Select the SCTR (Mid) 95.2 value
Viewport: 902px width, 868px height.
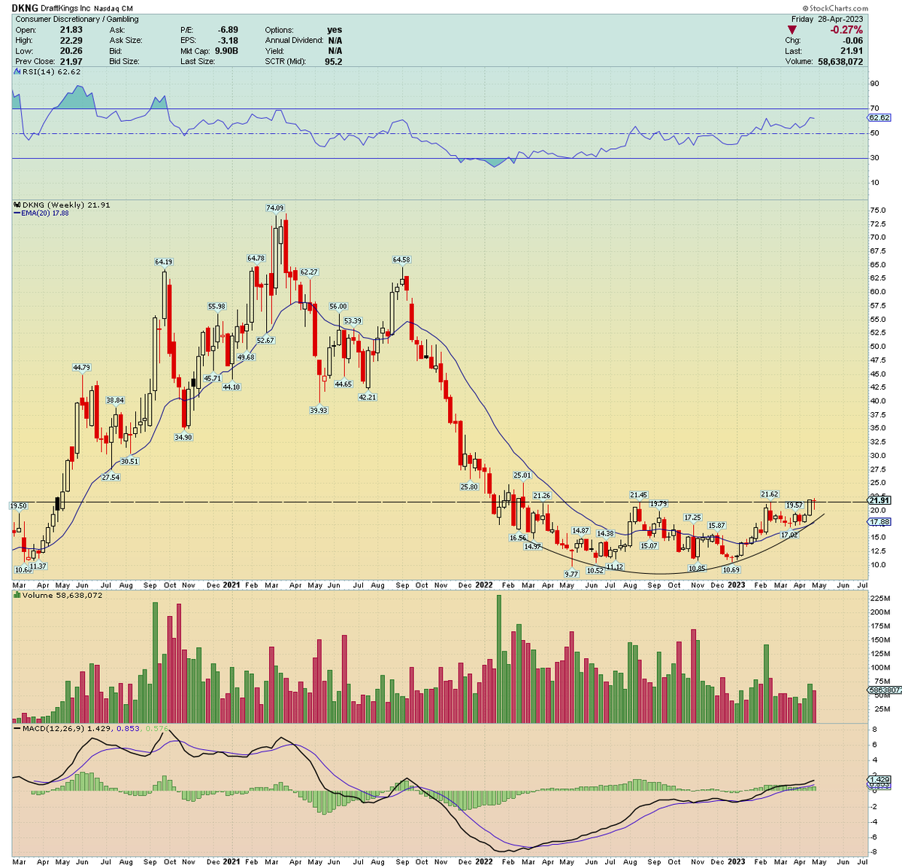pos(333,62)
